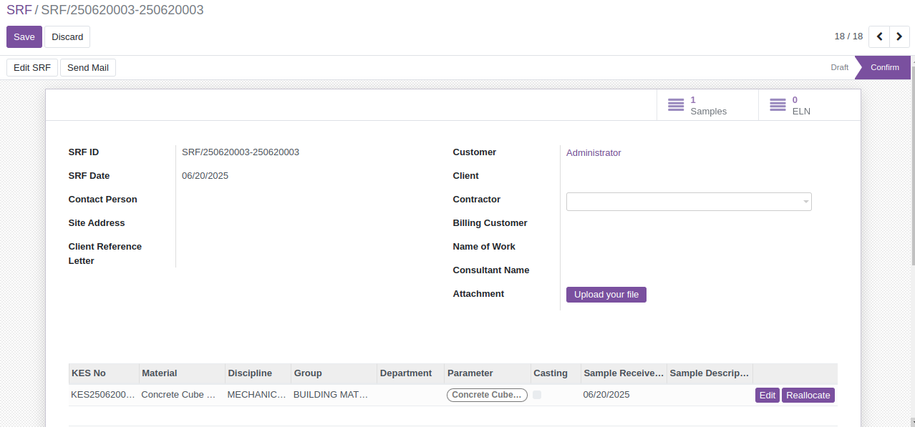
Task: Click the Edit SRF button
Action: point(32,68)
